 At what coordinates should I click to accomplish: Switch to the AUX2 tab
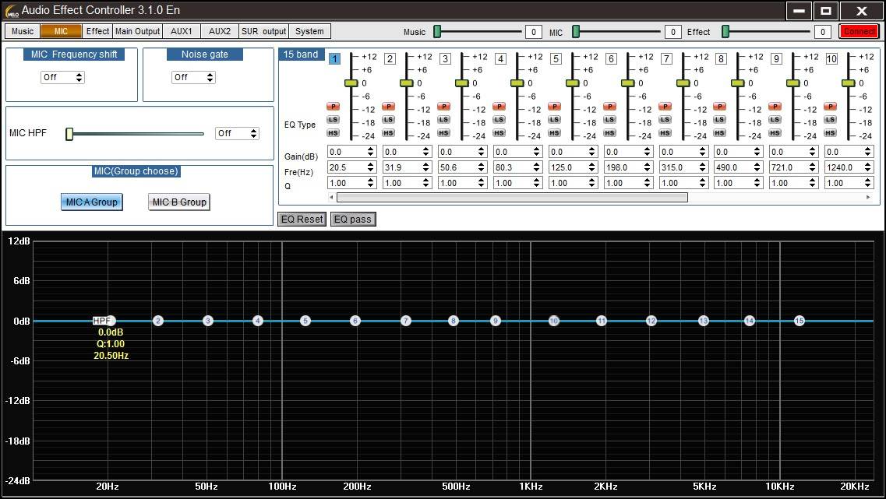(220, 31)
